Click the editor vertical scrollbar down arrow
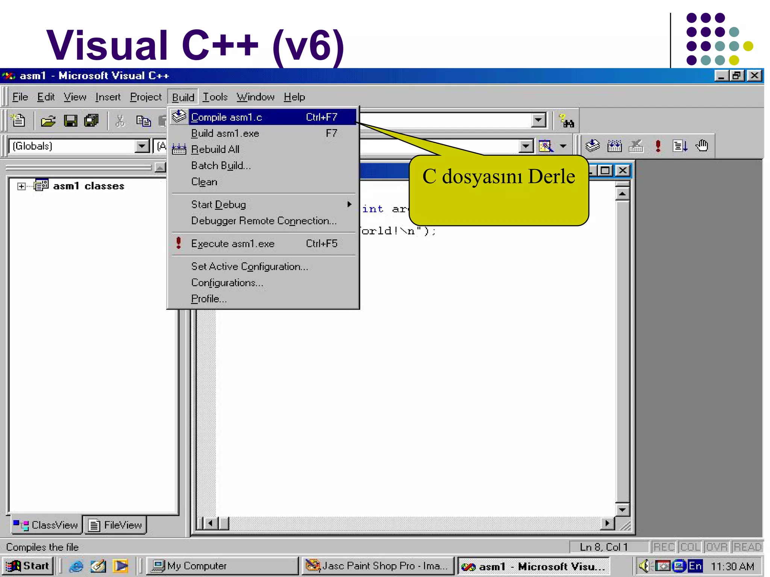The image size is (770, 577). 622,510
